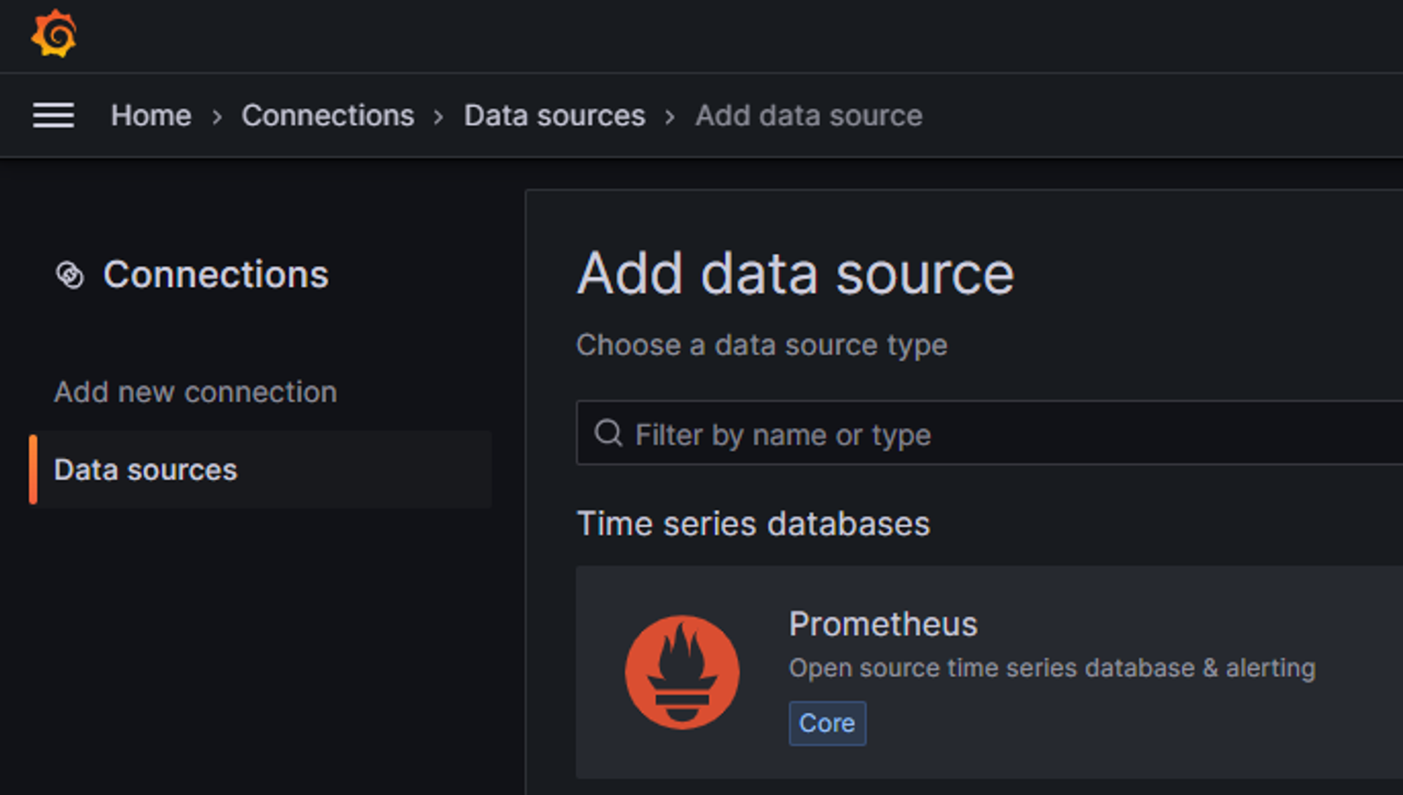Select Data sources sidebar item
Screen dimensions: 1403x795
coord(146,470)
